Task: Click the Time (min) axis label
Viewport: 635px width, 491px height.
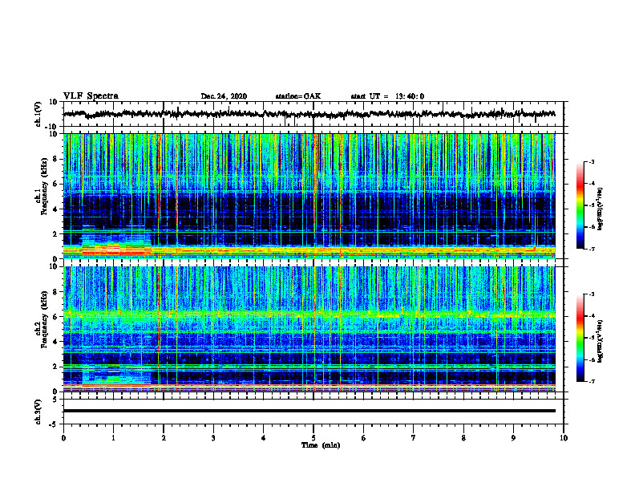Action: [321, 445]
